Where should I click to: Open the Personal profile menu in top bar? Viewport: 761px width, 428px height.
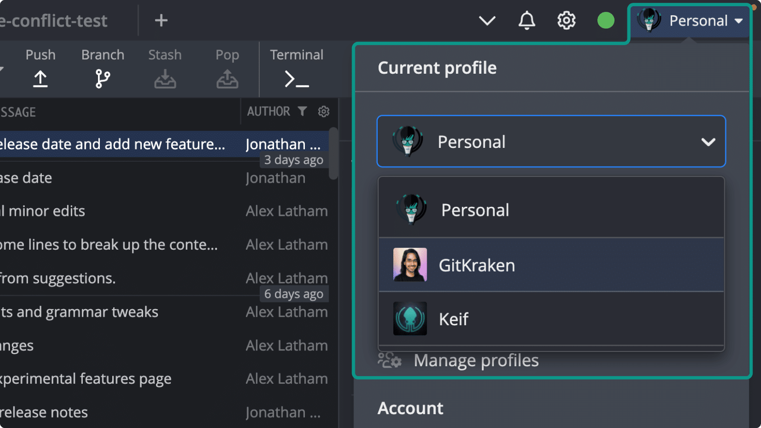690,21
